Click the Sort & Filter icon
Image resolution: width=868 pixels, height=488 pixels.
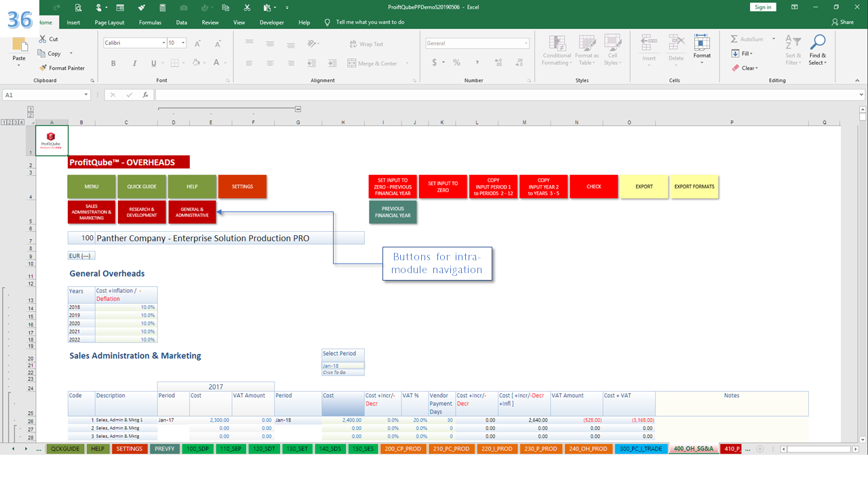pos(793,43)
